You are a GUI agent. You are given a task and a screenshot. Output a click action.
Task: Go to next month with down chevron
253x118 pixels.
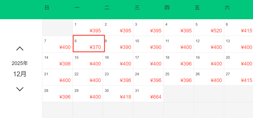click(x=20, y=89)
